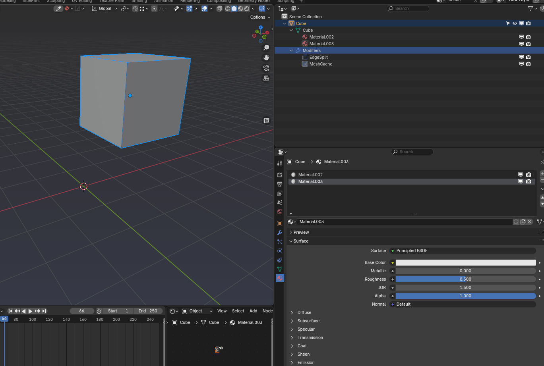Open the Object Data mesh properties tab
Viewport: 544px width, 366px height.
coord(280,269)
